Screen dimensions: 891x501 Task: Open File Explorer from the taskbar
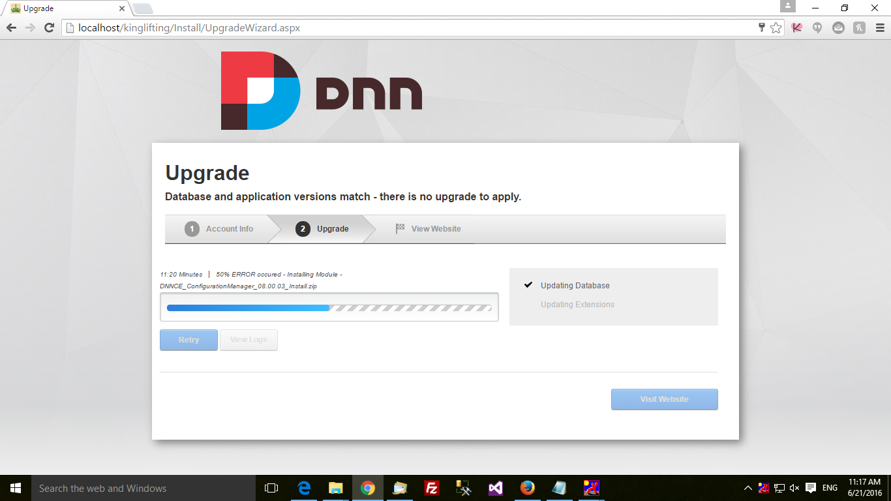336,488
